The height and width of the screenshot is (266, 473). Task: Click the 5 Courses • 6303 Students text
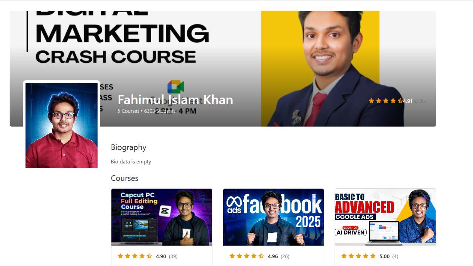tap(146, 111)
